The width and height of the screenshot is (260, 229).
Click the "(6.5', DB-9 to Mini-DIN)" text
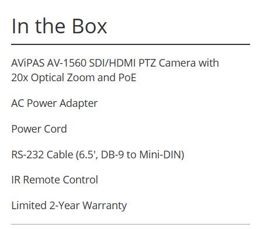click(x=130, y=155)
